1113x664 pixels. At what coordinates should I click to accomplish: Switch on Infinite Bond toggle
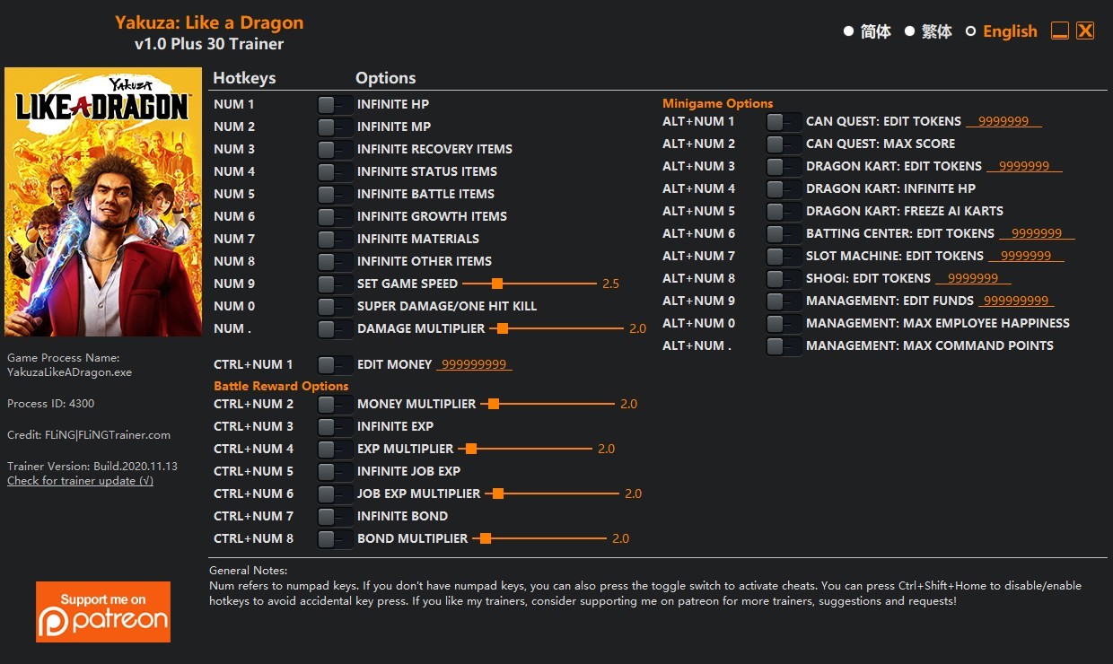335,516
